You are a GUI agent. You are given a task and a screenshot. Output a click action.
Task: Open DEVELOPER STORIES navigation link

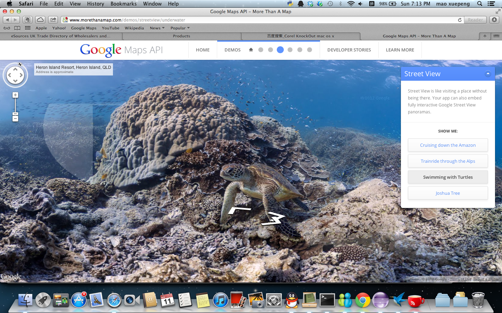coord(349,50)
